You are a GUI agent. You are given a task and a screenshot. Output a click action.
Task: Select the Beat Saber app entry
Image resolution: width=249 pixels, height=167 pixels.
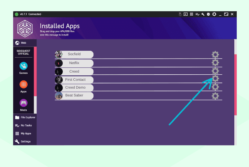(74, 95)
